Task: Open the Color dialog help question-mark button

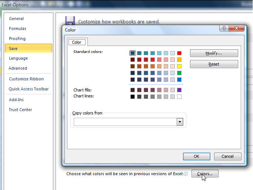Action: pos(224,28)
